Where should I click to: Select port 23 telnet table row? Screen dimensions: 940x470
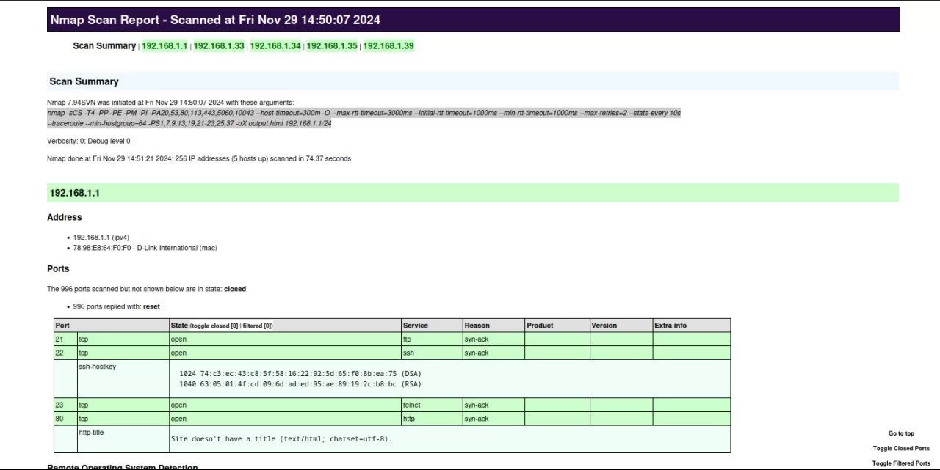coord(392,405)
